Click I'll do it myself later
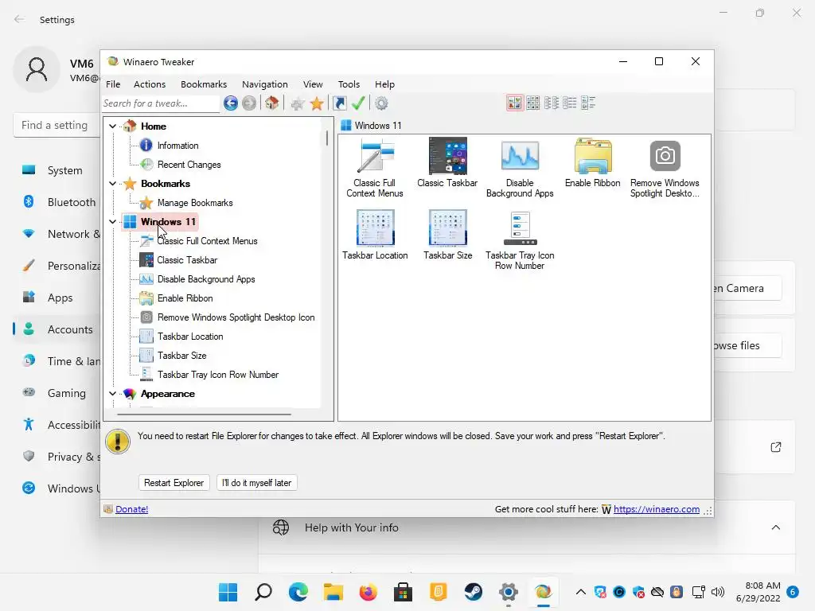The height and width of the screenshot is (611, 815). point(257,483)
